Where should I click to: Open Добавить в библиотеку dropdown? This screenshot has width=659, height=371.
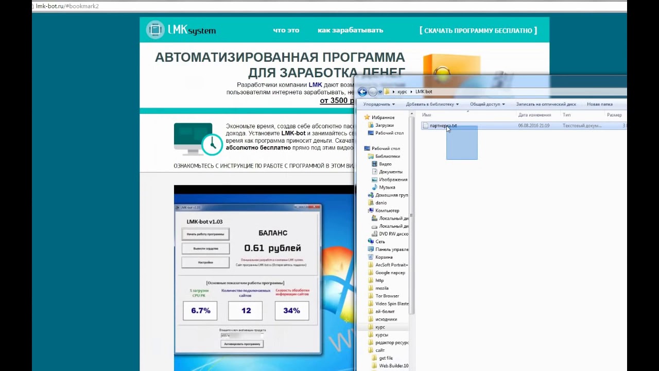coord(432,104)
